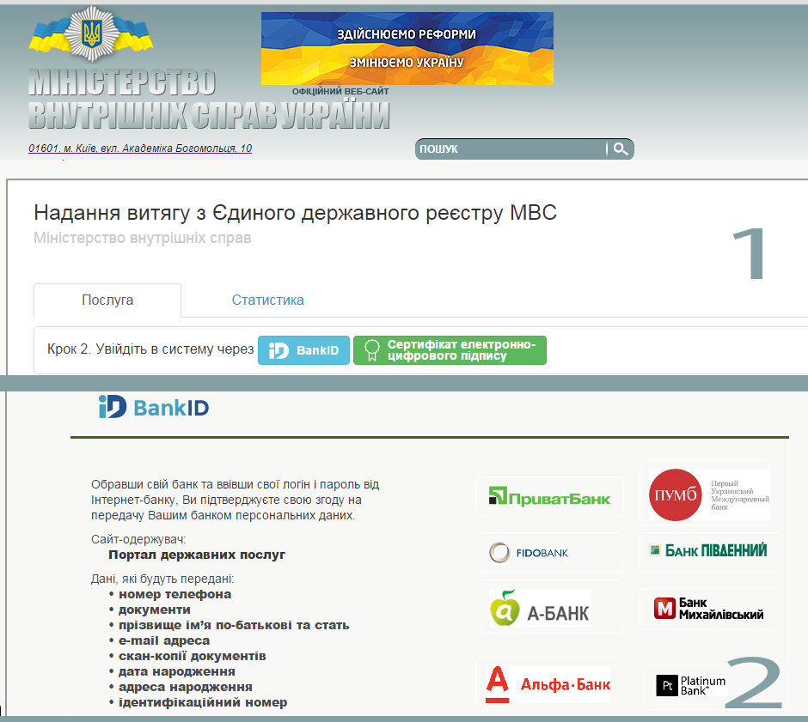The width and height of the screenshot is (808, 722).
Task: Click the list item скан-копії документів
Action: (193, 656)
